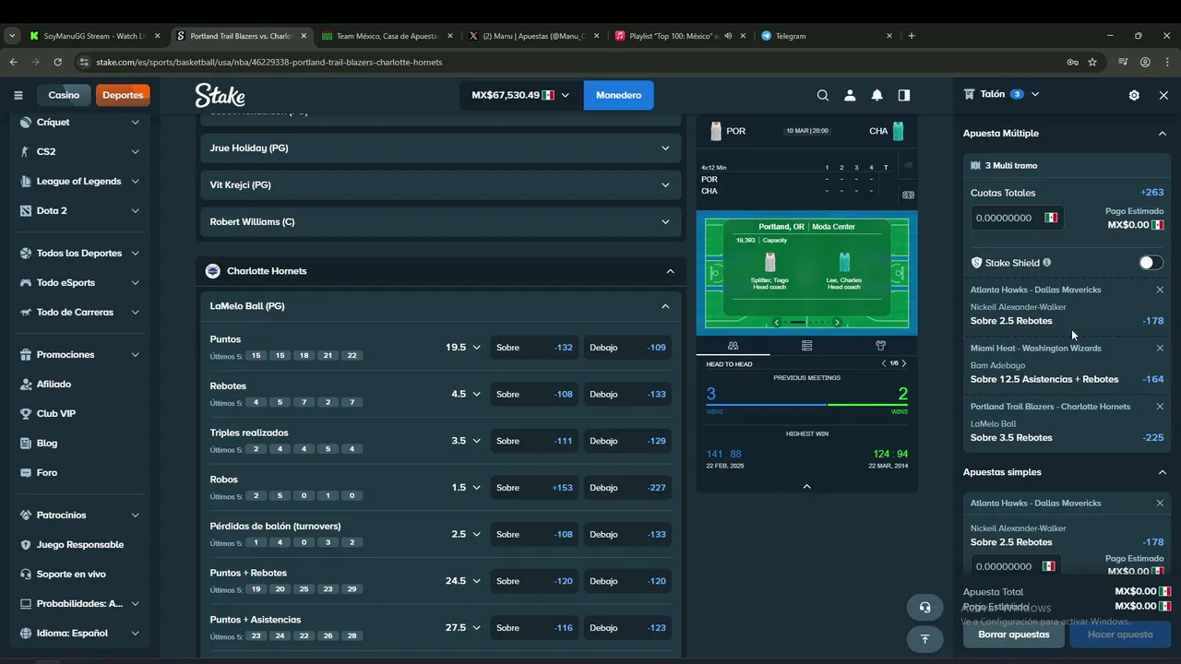Screen dimensions: 1181x664
Task: Show the lineups tab with people icon
Action: pyautogui.click(x=734, y=346)
